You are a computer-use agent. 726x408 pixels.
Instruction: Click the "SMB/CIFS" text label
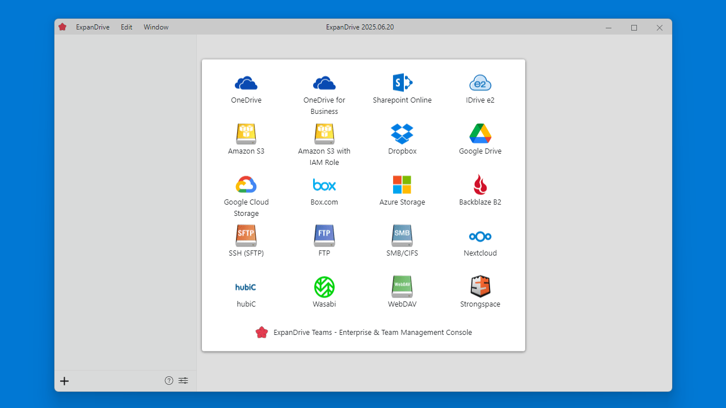[402, 253]
